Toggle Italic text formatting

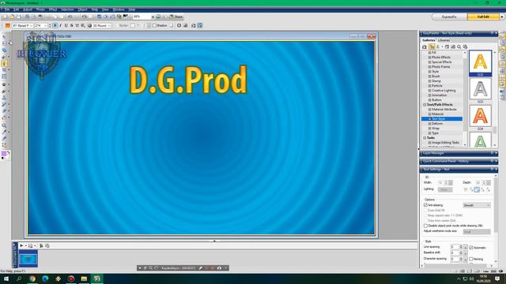[60, 25]
